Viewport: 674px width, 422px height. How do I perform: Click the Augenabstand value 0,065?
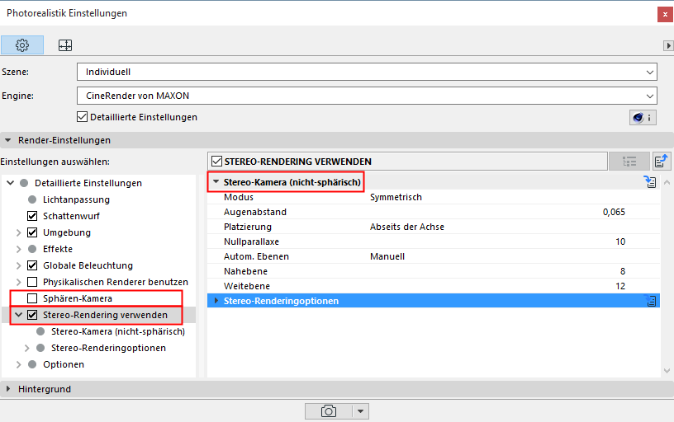[614, 212]
